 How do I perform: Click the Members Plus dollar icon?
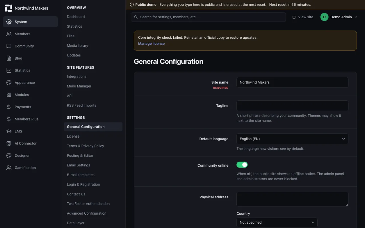click(9, 119)
